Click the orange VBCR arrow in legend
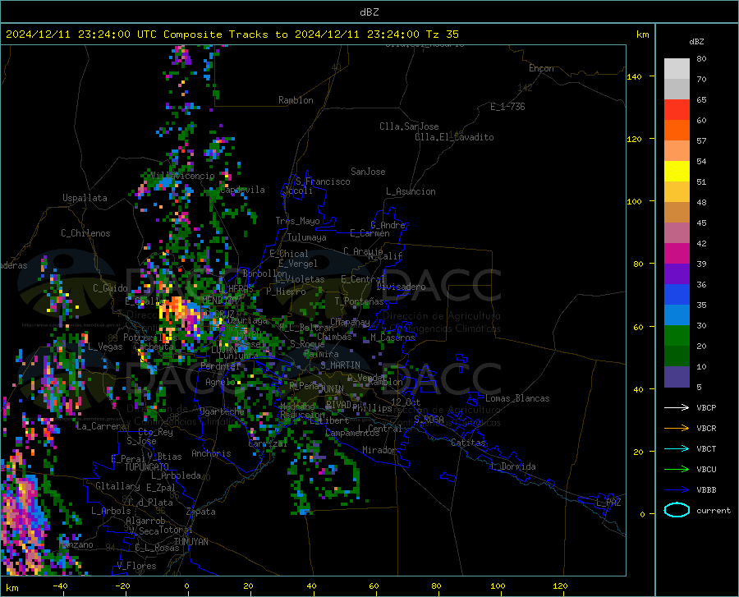739x597 pixels. tap(677, 428)
